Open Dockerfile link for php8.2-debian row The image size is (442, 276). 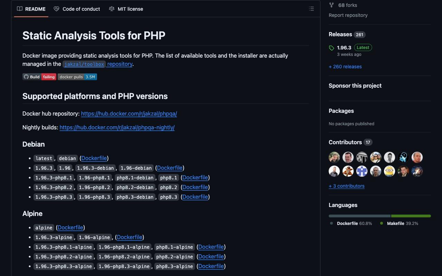(x=195, y=187)
